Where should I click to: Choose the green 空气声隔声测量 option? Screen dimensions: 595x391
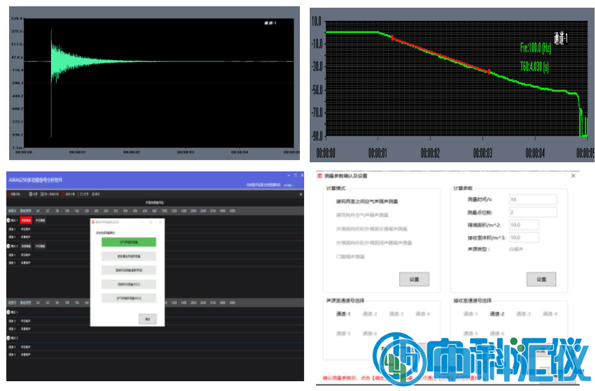(129, 242)
